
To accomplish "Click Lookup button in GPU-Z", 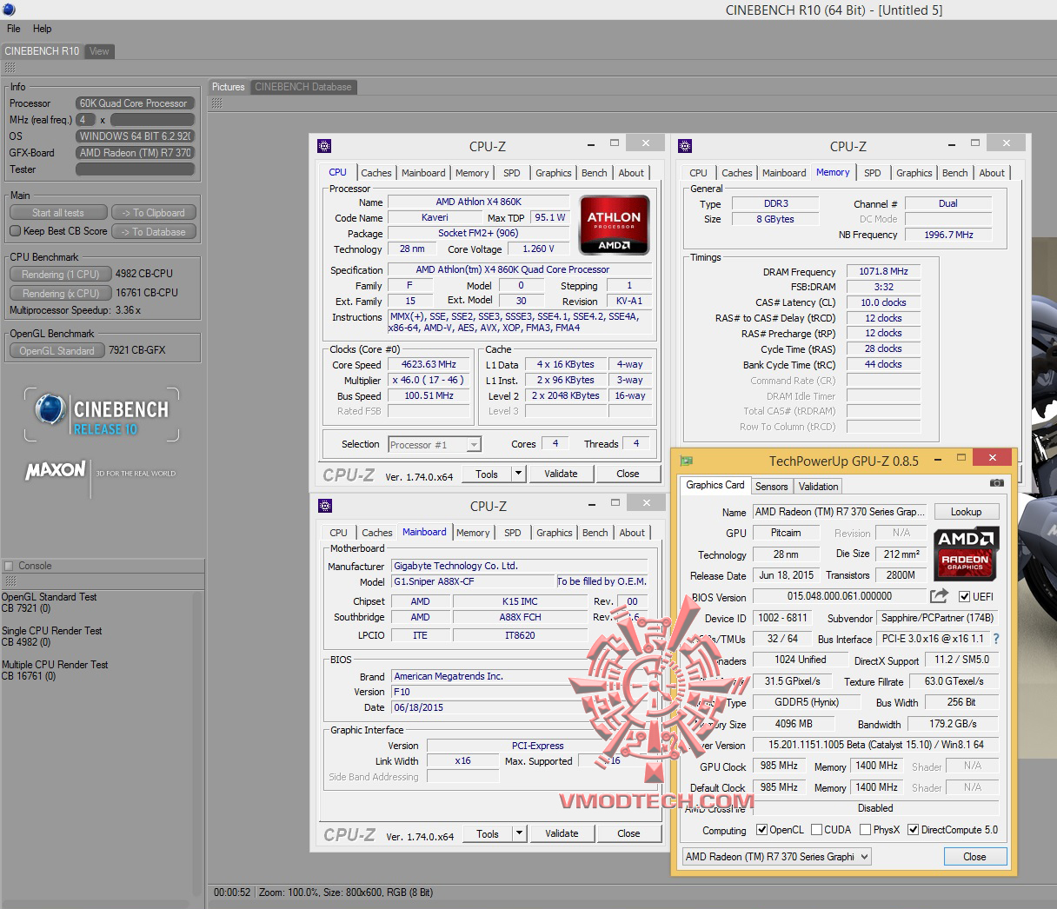I will (x=966, y=512).
